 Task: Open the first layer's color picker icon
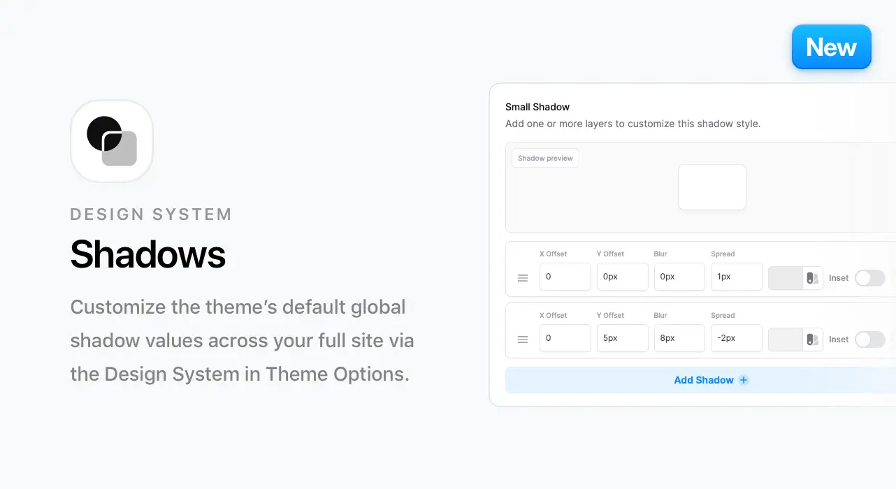812,278
